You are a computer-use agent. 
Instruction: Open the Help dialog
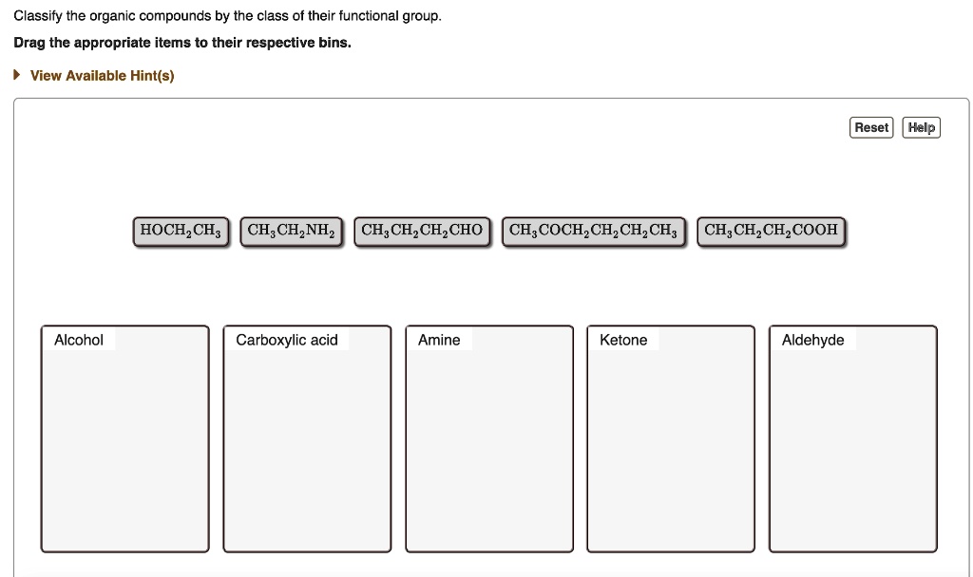coord(921,127)
